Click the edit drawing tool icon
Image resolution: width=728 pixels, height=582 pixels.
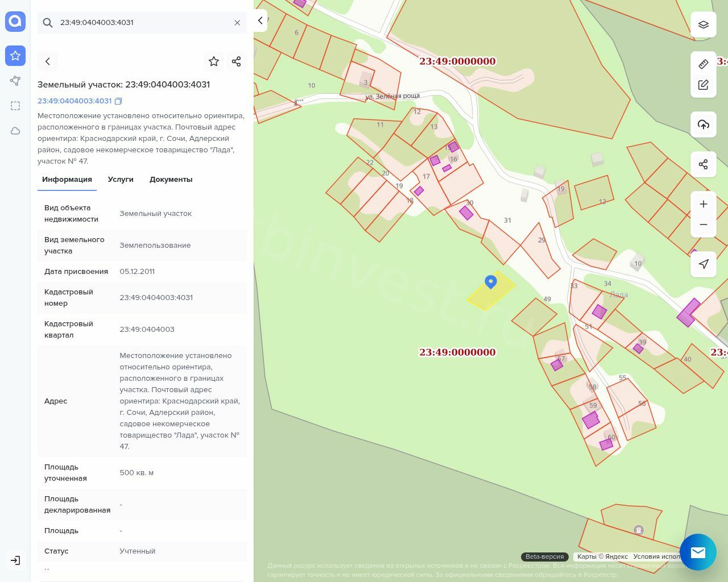click(704, 85)
